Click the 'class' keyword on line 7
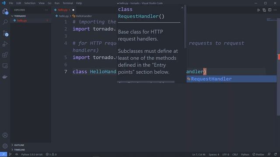280x157 pixels. (80, 72)
